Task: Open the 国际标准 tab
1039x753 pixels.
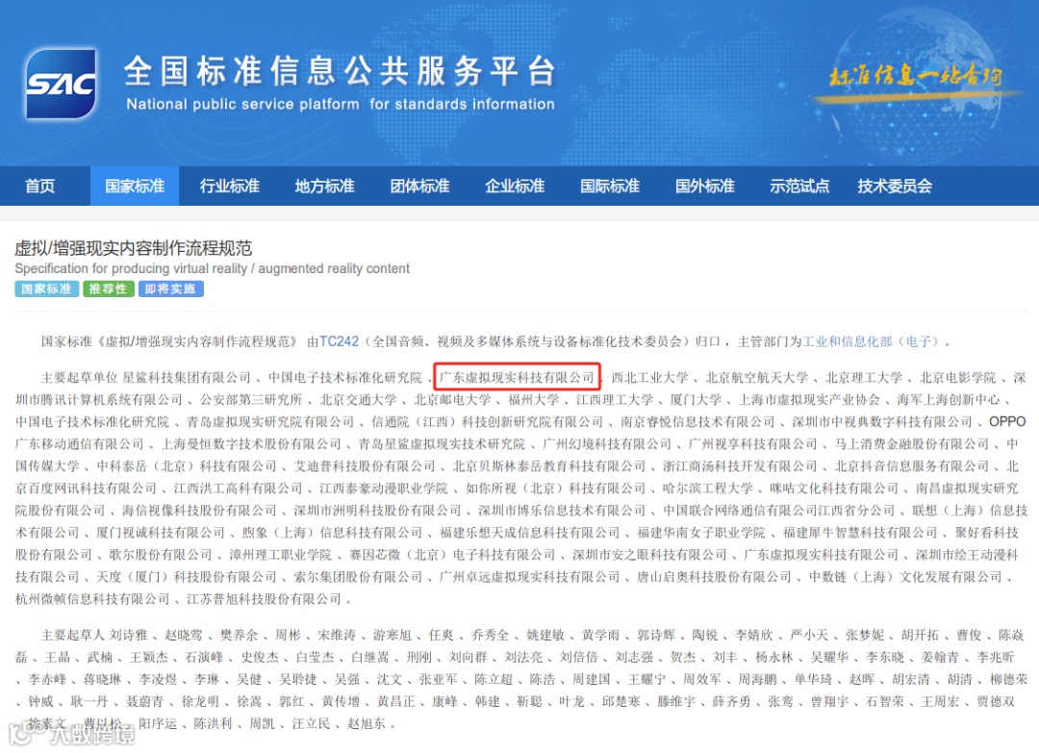Action: [x=610, y=187]
